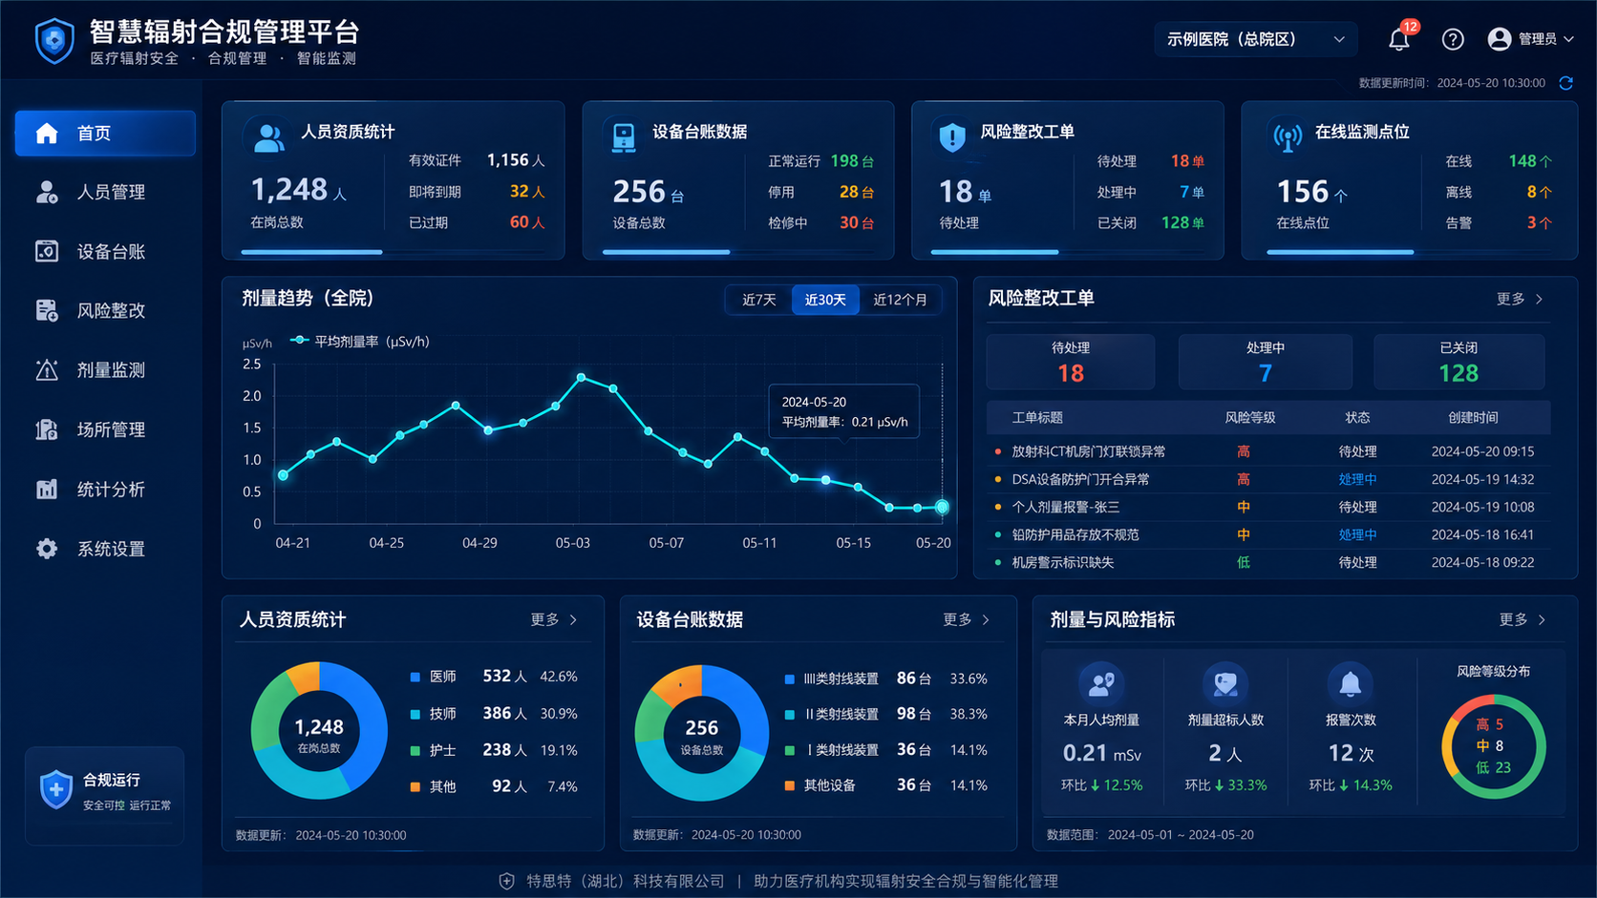
Task: Click the 剂量监测 radiation warning icon in sidebar
Action: coord(47,369)
